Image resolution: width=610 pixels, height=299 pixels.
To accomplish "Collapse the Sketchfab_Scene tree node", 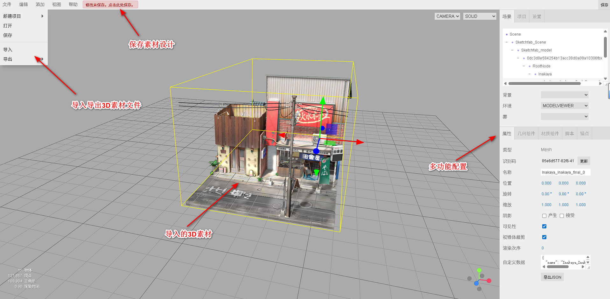I will [507, 42].
